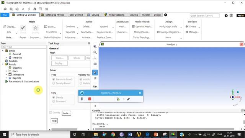The width and height of the screenshot is (245, 138).
Task: Click the Windows Start button
Action: [4, 135]
